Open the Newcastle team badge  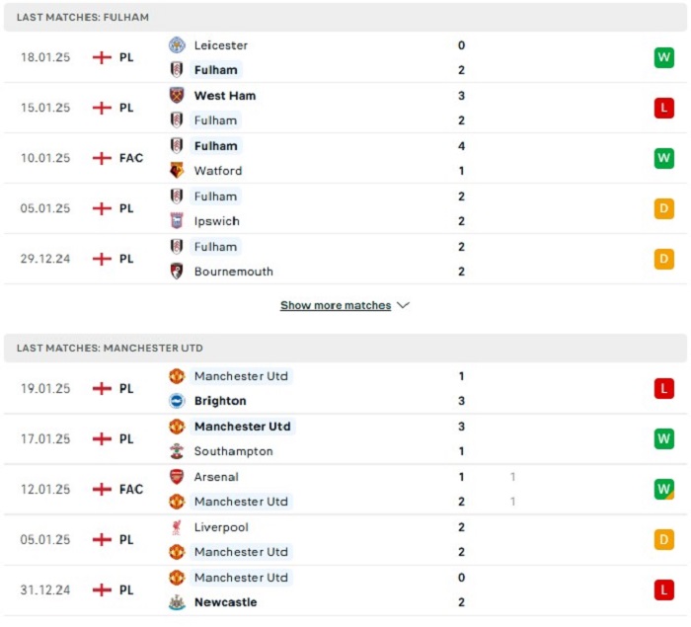(177, 602)
